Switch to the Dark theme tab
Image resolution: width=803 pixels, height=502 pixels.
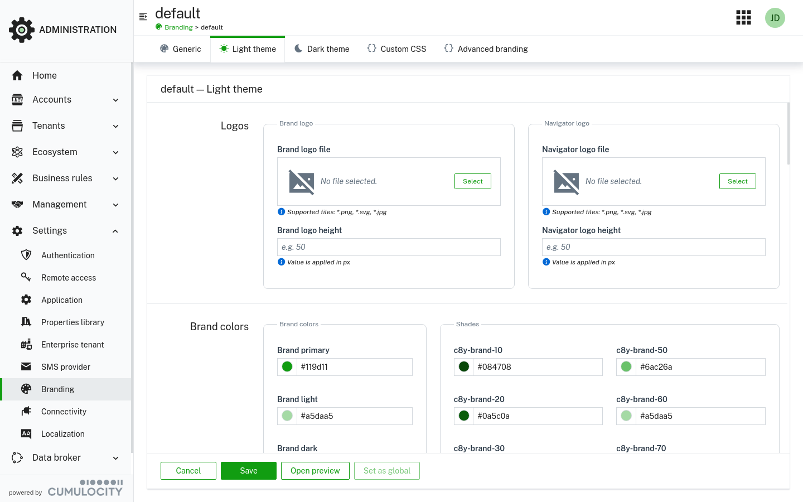322,49
